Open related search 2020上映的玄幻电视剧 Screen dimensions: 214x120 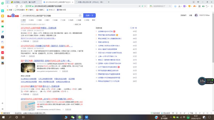(x=29, y=82)
